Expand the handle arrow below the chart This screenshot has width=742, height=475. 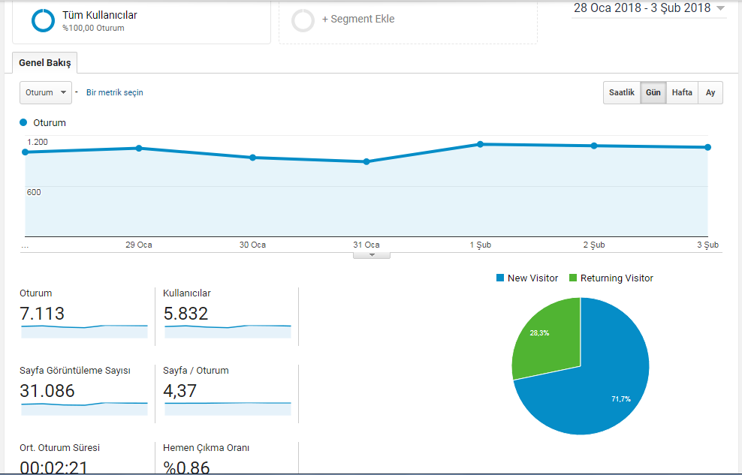click(372, 255)
